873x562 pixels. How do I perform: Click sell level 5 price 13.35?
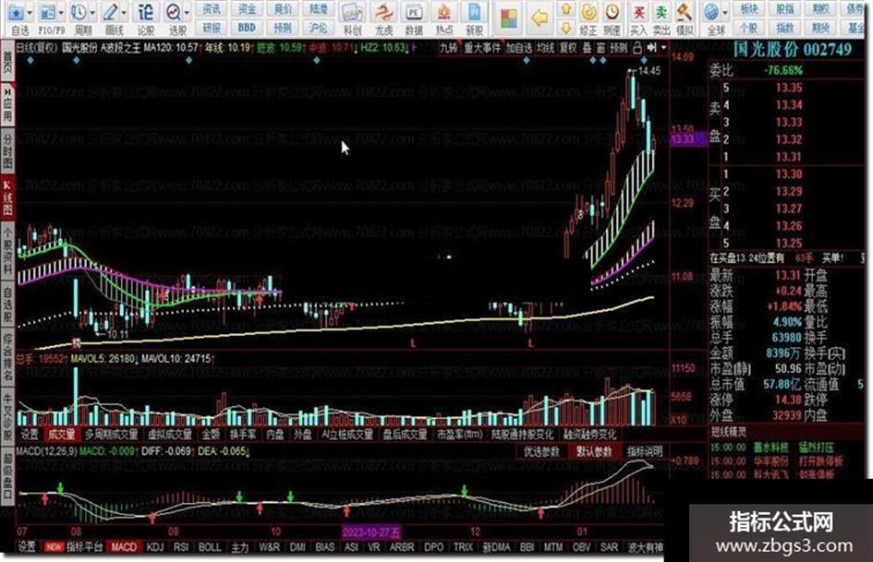click(789, 88)
